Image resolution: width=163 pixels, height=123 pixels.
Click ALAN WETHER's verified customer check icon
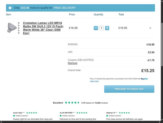pos(61,116)
